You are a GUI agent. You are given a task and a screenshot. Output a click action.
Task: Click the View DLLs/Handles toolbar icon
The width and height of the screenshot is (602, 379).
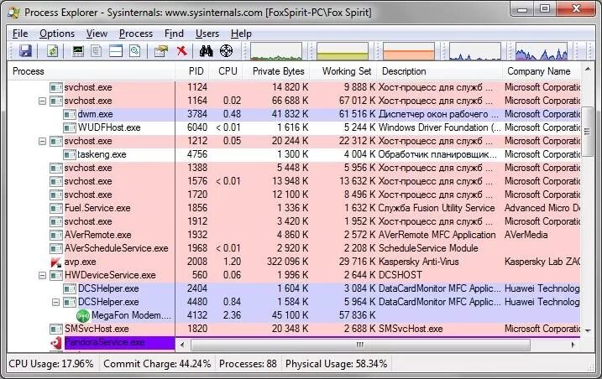(x=135, y=50)
